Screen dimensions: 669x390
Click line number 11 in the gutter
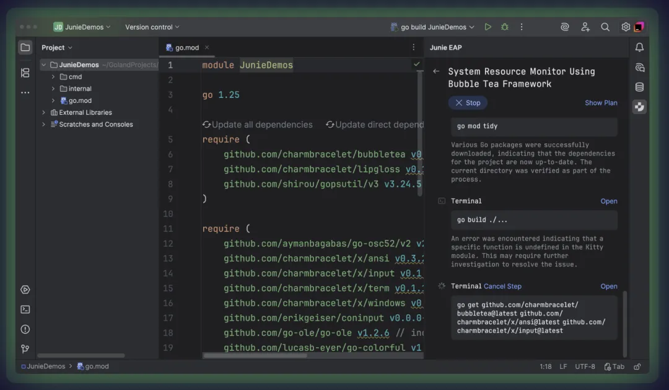[168, 229]
